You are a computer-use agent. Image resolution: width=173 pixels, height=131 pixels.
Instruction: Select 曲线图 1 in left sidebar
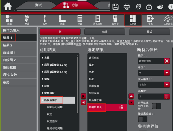[9, 52]
